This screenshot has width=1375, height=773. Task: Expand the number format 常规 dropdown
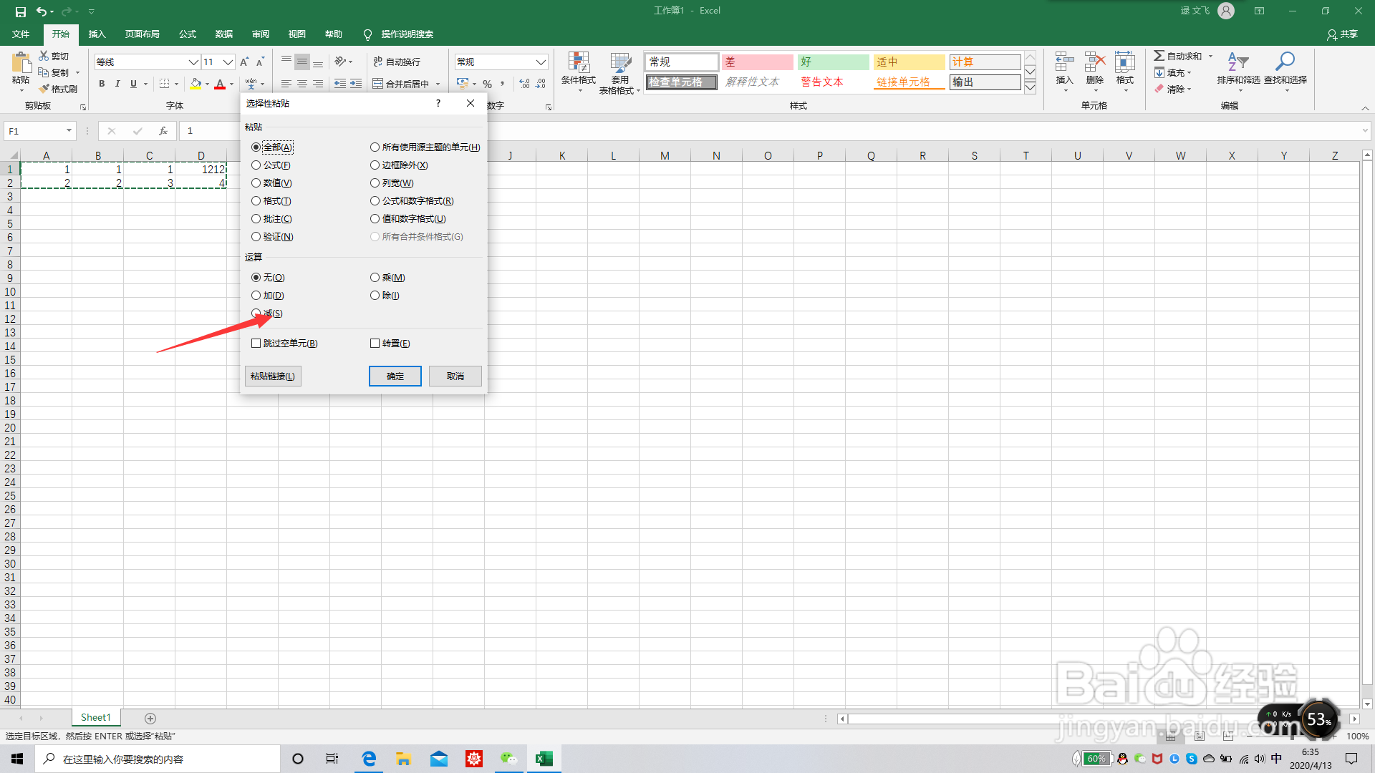click(x=541, y=62)
